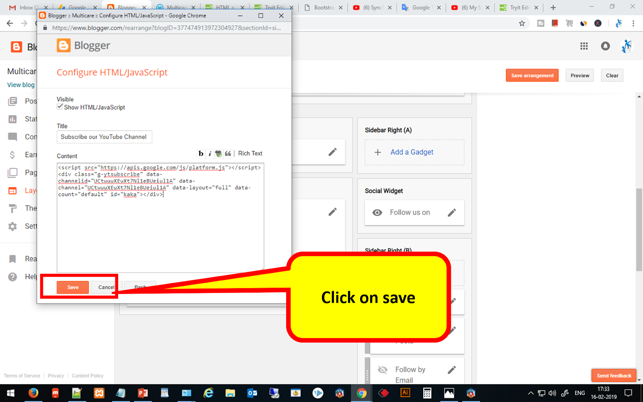Open a new browser tab with plus button

(x=553, y=8)
